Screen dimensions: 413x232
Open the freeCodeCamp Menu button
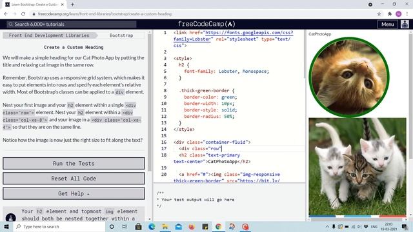pyautogui.click(x=387, y=24)
